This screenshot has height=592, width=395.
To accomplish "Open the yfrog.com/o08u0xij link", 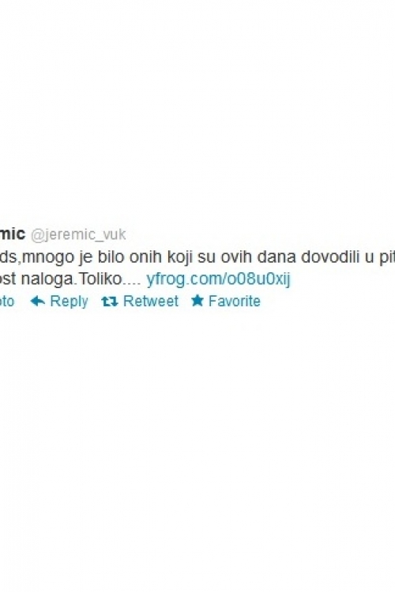I will (x=218, y=279).
